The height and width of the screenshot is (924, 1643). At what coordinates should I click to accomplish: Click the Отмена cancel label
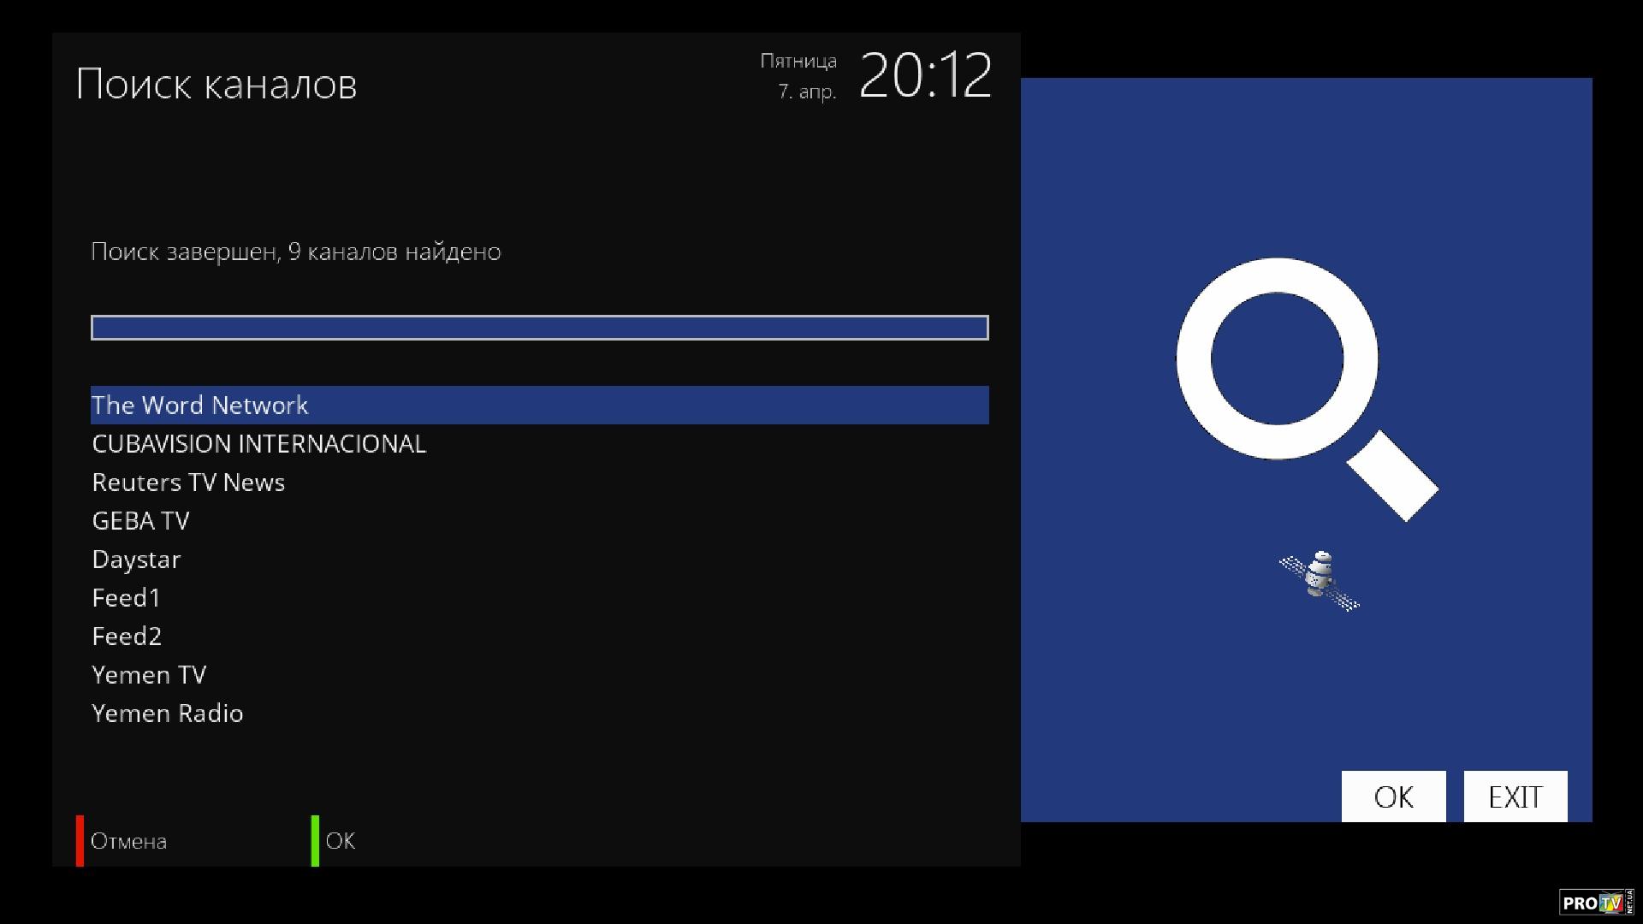(128, 841)
